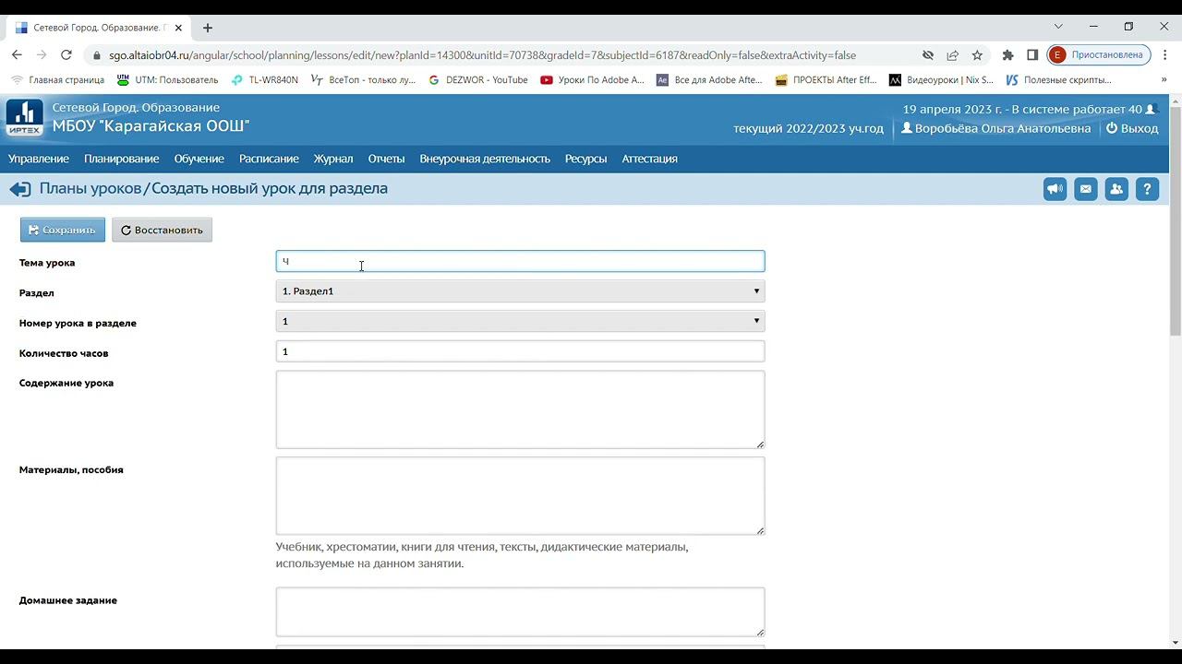
Task: Click the browser address bar URL
Action: (482, 55)
